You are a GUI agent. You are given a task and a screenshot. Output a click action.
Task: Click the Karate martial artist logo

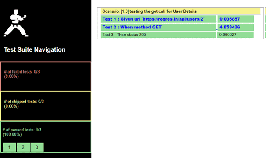pyautogui.click(x=15, y=23)
